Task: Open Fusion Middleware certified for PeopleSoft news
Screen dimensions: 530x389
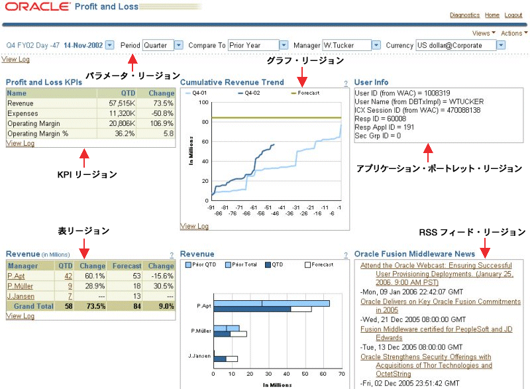Action: pyautogui.click(x=437, y=333)
